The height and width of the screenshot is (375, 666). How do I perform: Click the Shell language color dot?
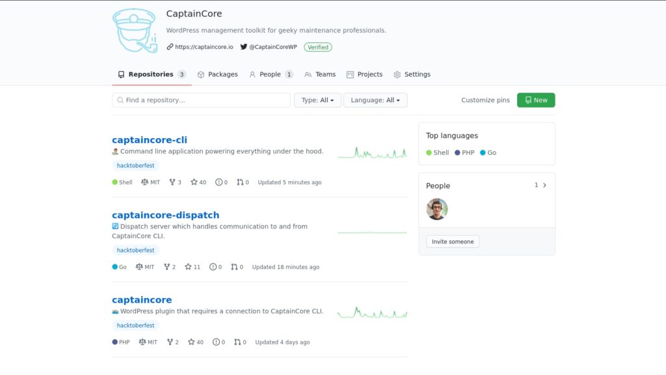(x=429, y=153)
